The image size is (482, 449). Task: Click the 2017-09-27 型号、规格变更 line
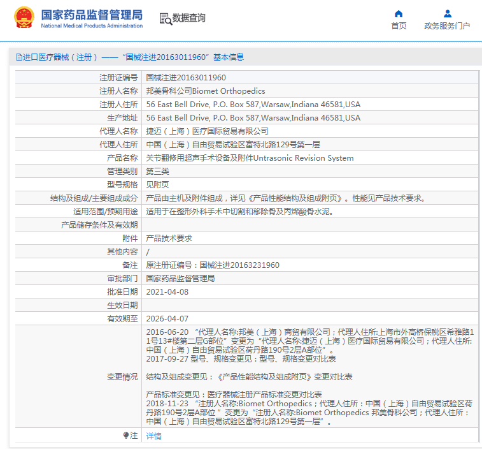[241, 359]
